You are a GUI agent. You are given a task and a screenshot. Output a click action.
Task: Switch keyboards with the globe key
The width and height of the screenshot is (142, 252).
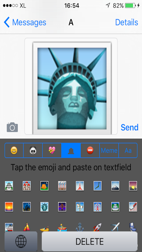[x=21, y=241]
